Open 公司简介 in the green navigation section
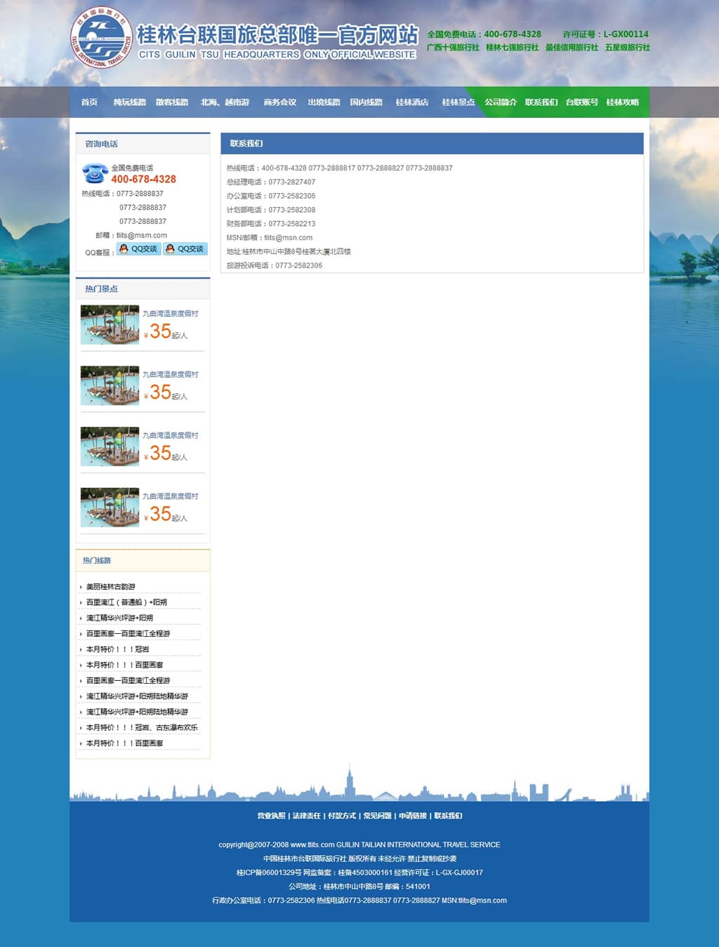Image resolution: width=719 pixels, height=947 pixels. (x=501, y=102)
